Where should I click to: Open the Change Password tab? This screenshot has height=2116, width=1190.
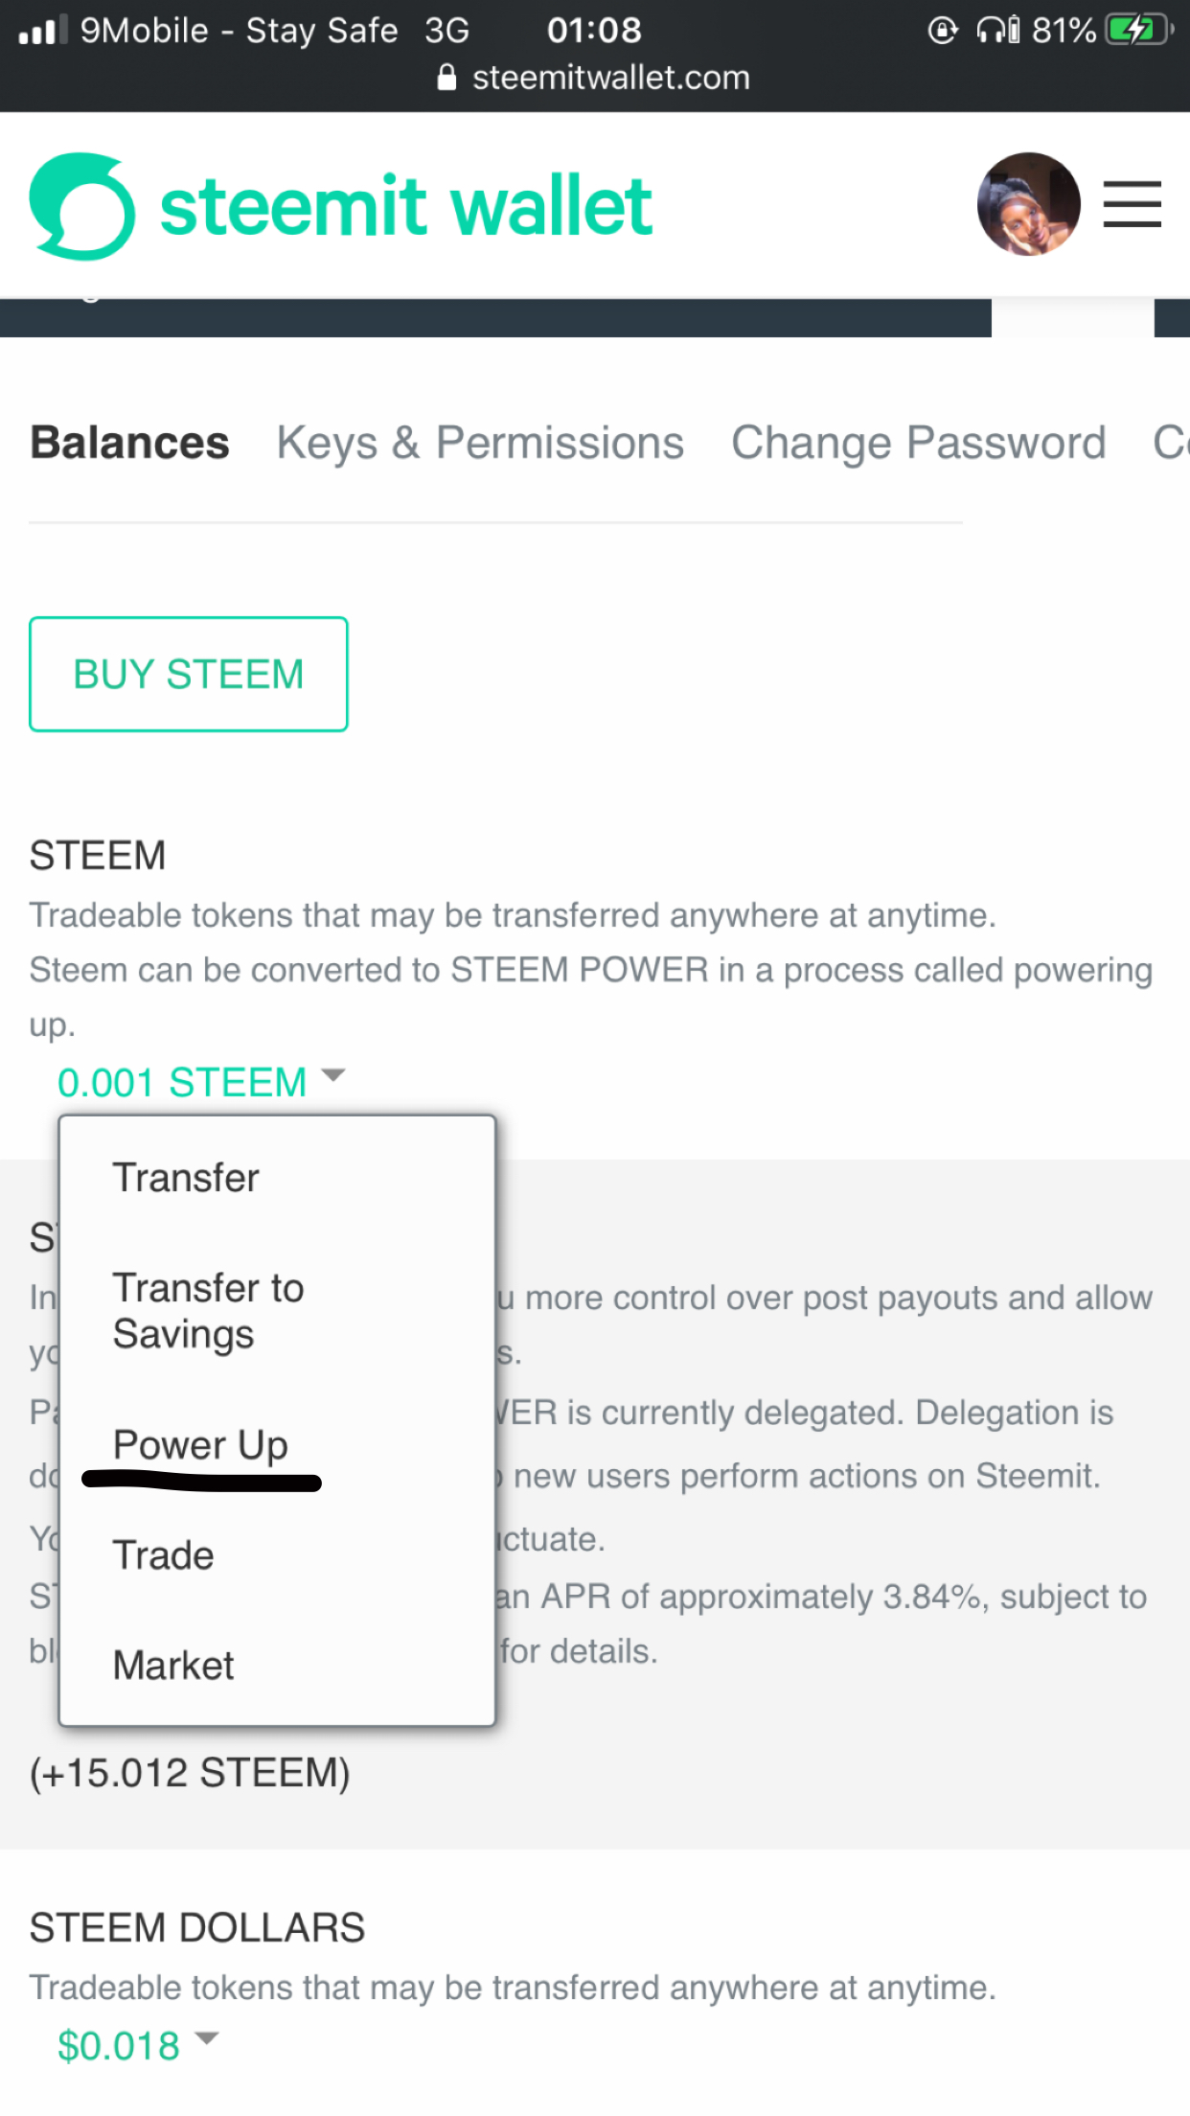(918, 444)
